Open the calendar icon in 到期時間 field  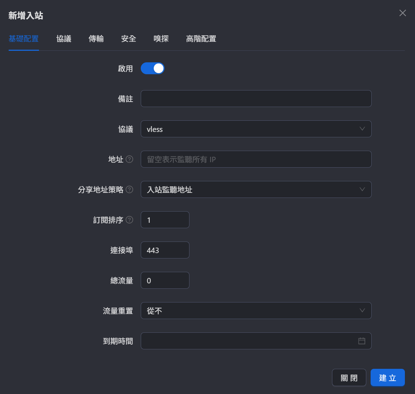[x=362, y=341]
